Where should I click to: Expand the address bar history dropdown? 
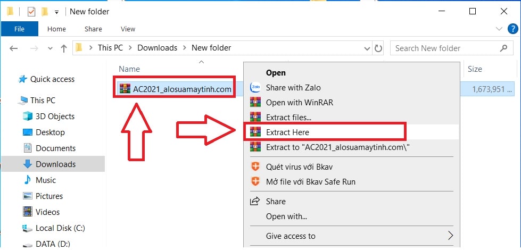tap(367, 48)
